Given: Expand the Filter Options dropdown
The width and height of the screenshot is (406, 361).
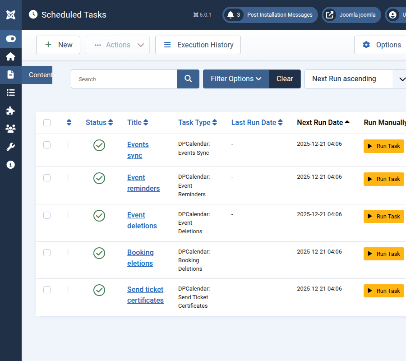Looking at the screenshot, I should (x=236, y=79).
